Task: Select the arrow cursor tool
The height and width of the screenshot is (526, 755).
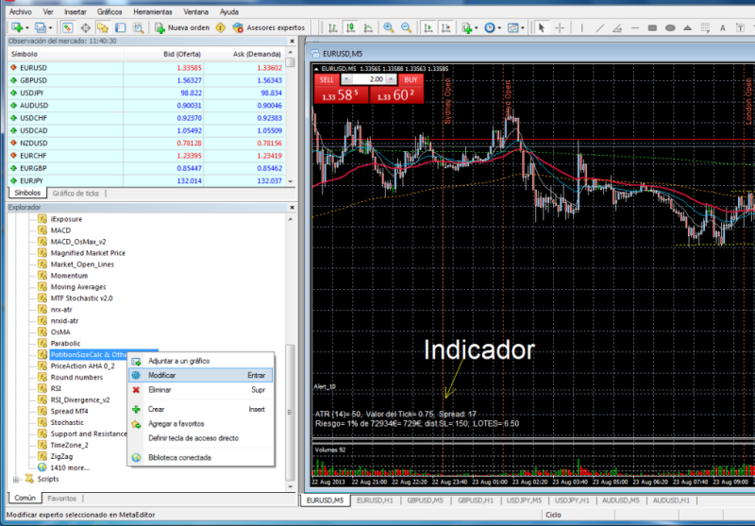Action: tap(542, 27)
